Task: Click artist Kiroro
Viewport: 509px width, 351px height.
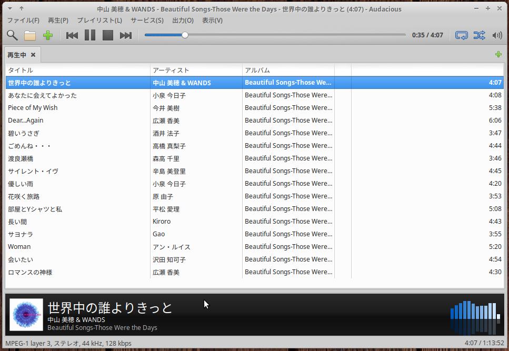Action: tap(162, 221)
